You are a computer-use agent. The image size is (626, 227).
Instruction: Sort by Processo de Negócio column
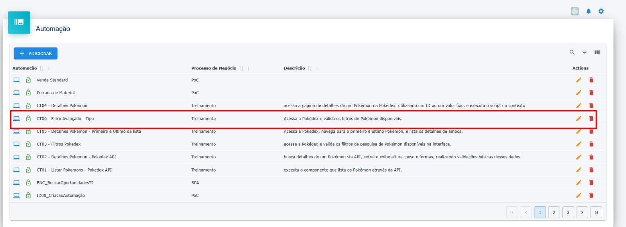tap(241, 68)
